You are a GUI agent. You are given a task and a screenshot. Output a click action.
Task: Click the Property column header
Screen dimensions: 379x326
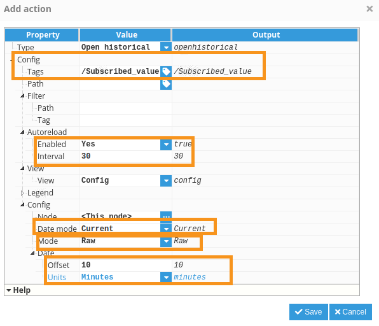tap(42, 35)
